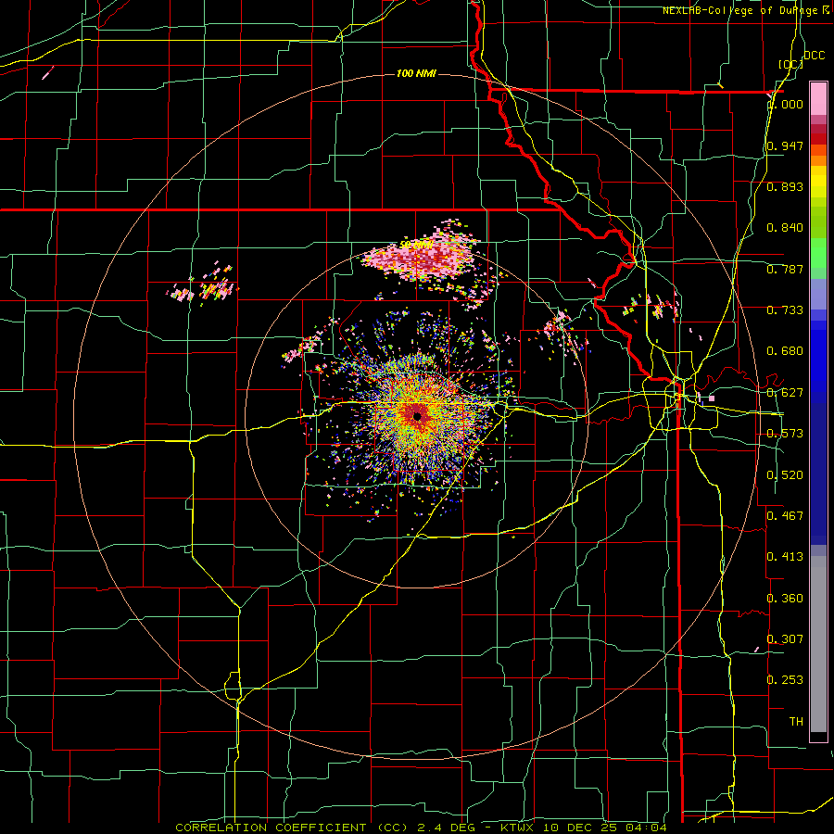Pick the red segment of the color bar

[818, 139]
